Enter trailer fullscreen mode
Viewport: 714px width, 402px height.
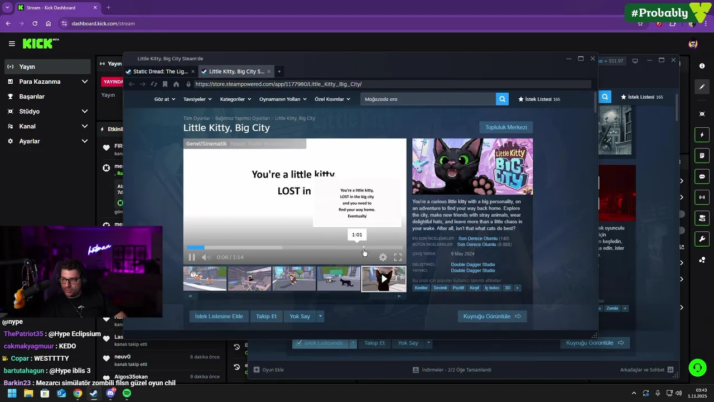[x=398, y=257]
